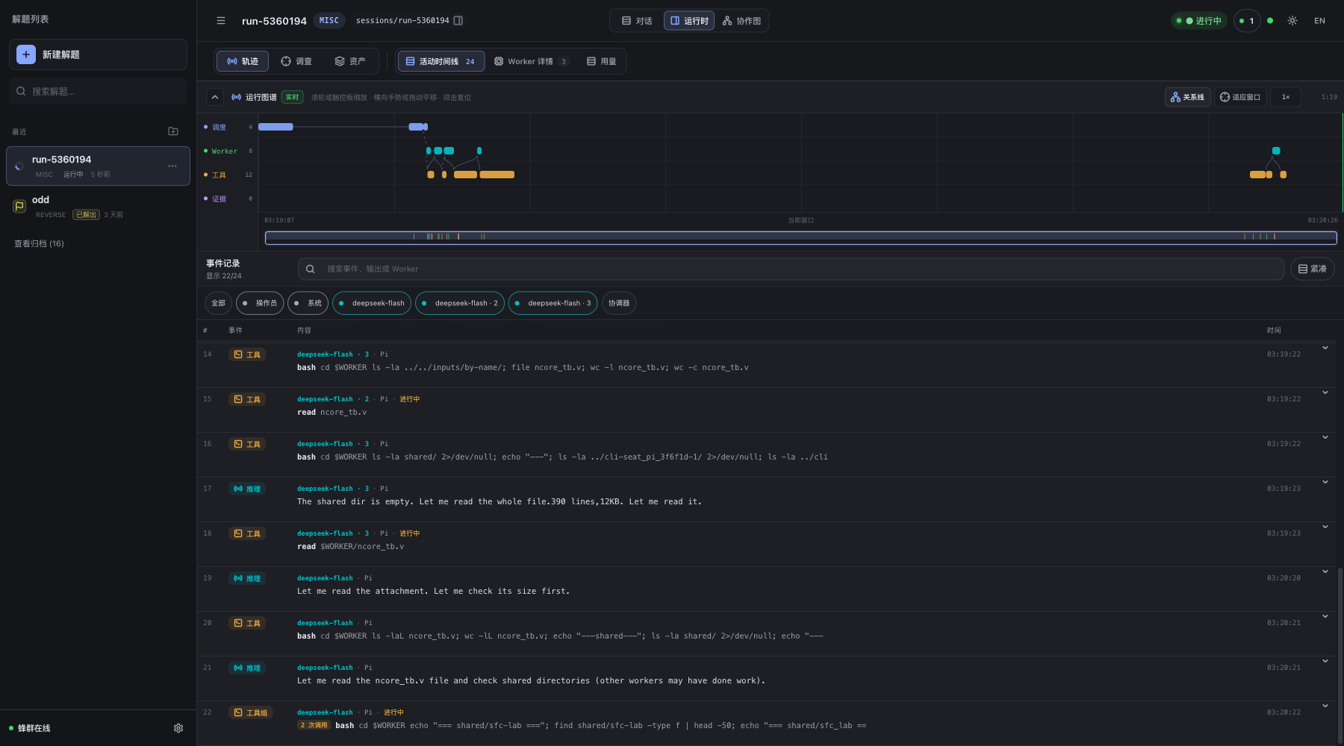Open the settings gear in the sidebar footer
1344x746 pixels.
coord(178,728)
